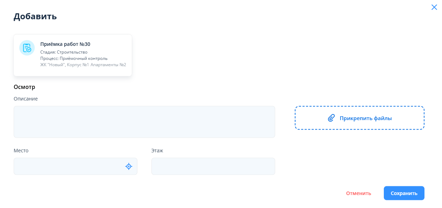The height and width of the screenshot is (208, 442).
Task: Click the Добавить dialog title
Action: click(x=35, y=16)
